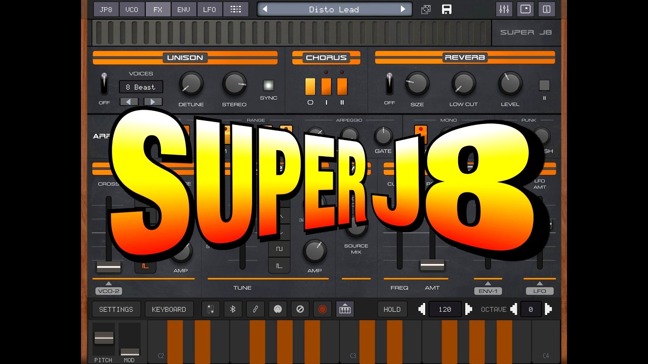648x364 pixels.
Task: Switch to the VCO tab
Action: point(132,9)
